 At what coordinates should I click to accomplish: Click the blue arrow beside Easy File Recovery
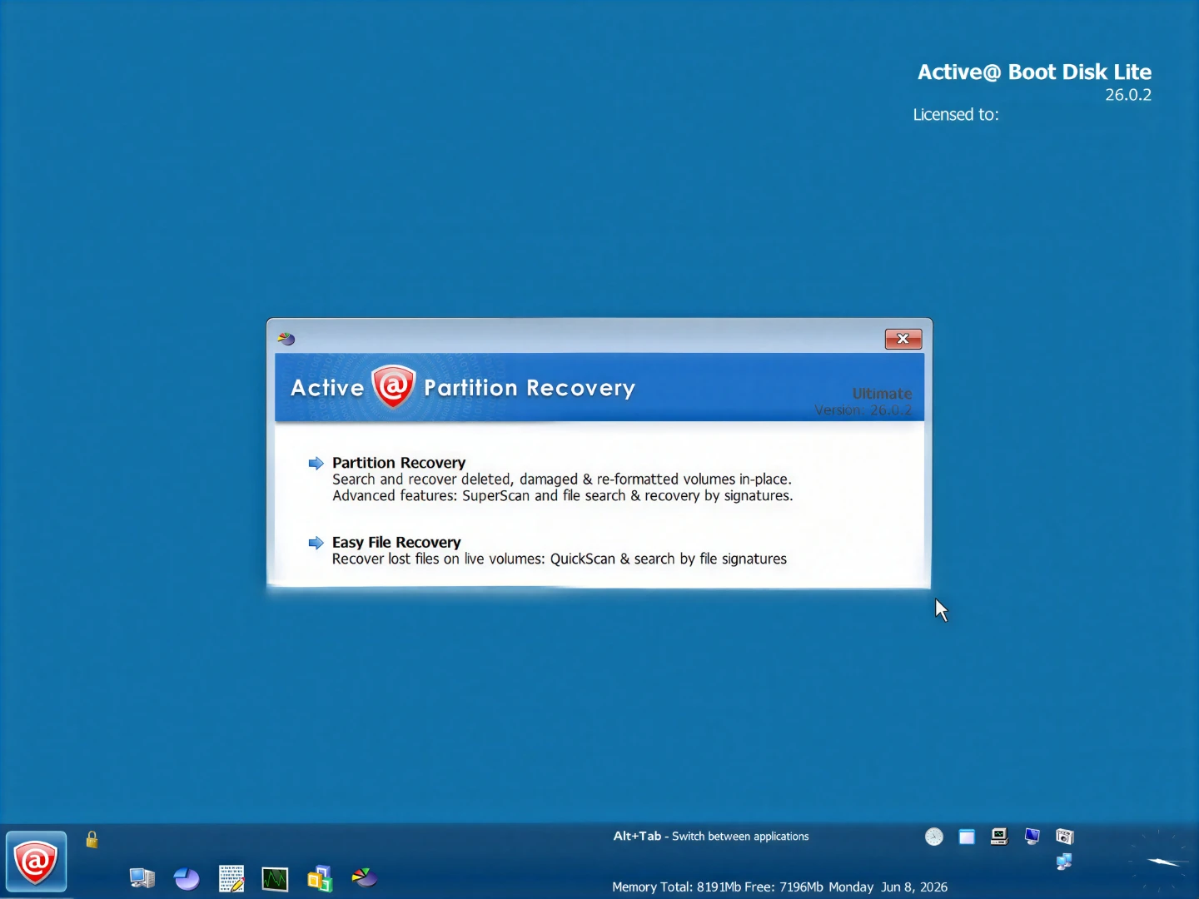tap(316, 544)
